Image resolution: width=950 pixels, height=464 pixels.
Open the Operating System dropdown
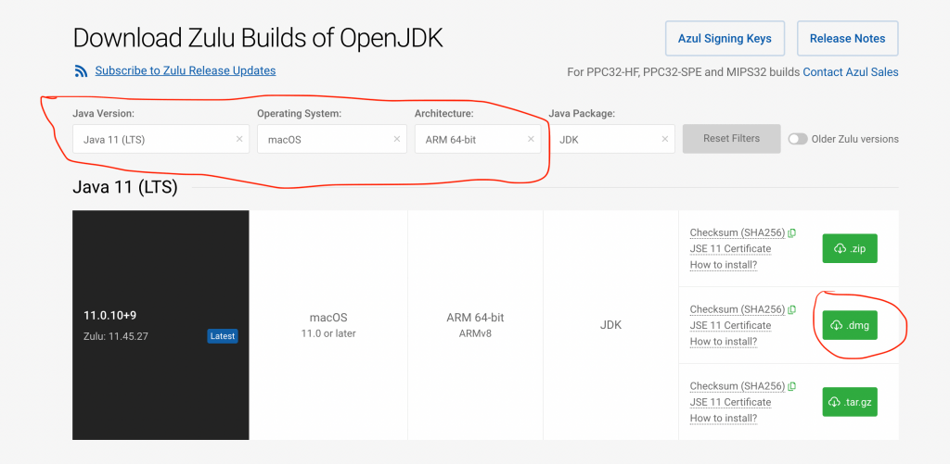click(x=331, y=139)
